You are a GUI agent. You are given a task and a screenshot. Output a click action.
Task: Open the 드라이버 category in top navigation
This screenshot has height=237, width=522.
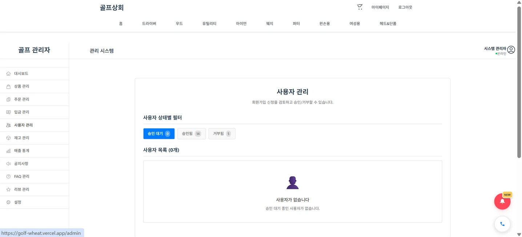click(x=149, y=23)
